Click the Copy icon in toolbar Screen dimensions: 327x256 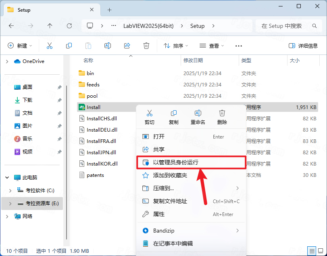[69, 46]
